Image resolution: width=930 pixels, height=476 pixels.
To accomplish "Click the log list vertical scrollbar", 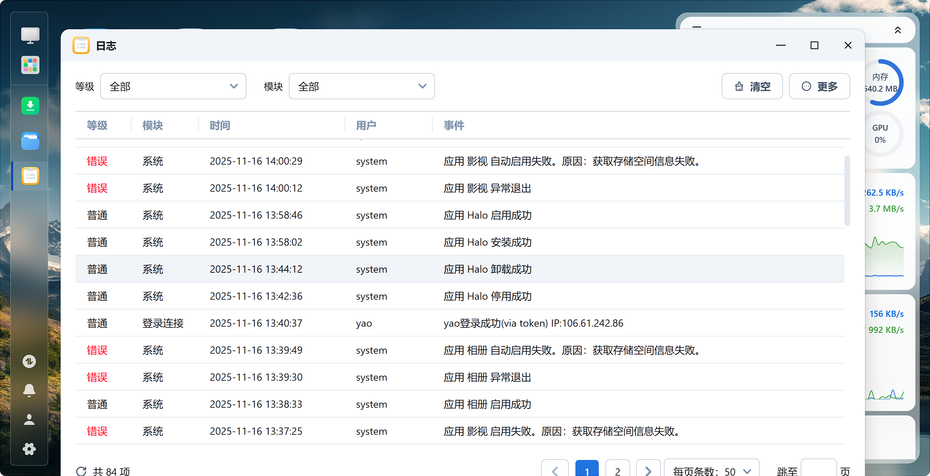I will click(847, 191).
